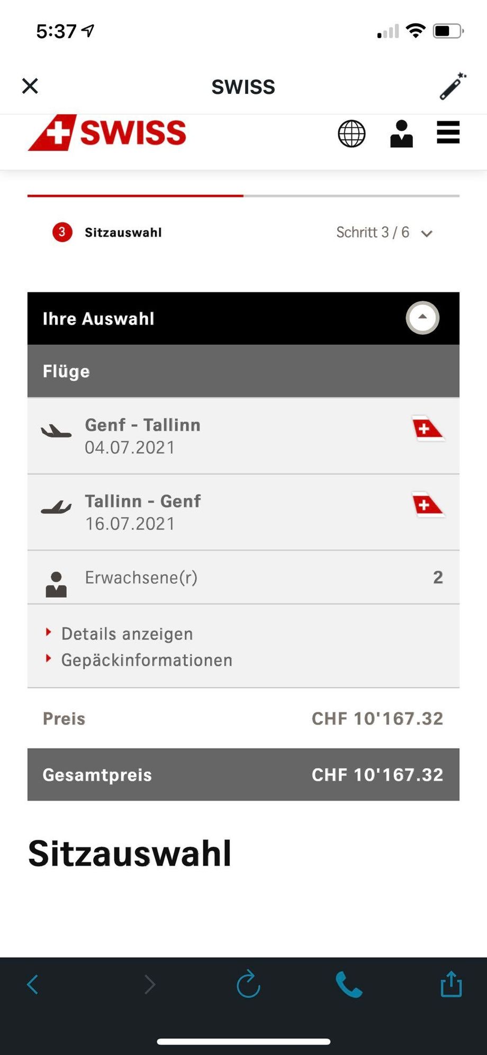The width and height of the screenshot is (487, 1055).
Task: Tap the magic wand pen icon
Action: [x=453, y=86]
